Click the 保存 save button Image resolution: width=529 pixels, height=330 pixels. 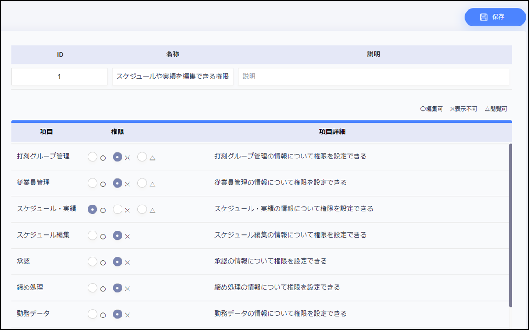coord(495,17)
